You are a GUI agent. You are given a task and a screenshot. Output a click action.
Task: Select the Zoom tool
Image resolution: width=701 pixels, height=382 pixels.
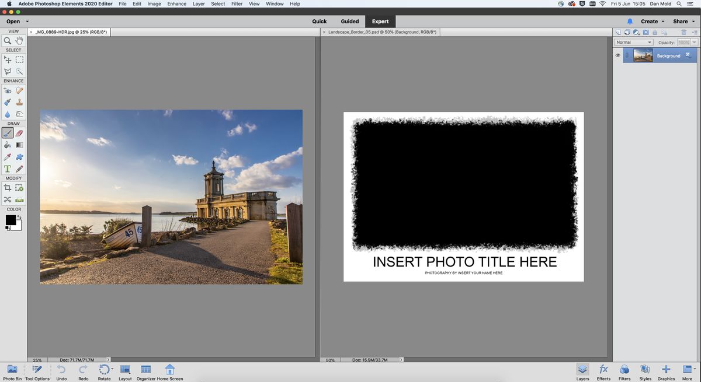pyautogui.click(x=8, y=41)
